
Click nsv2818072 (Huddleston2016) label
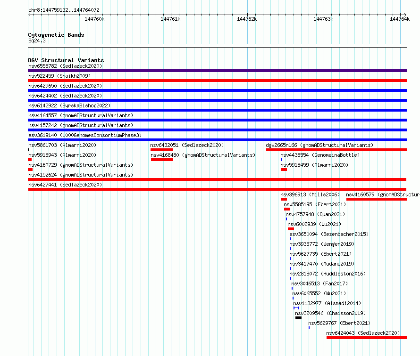tap(328, 274)
